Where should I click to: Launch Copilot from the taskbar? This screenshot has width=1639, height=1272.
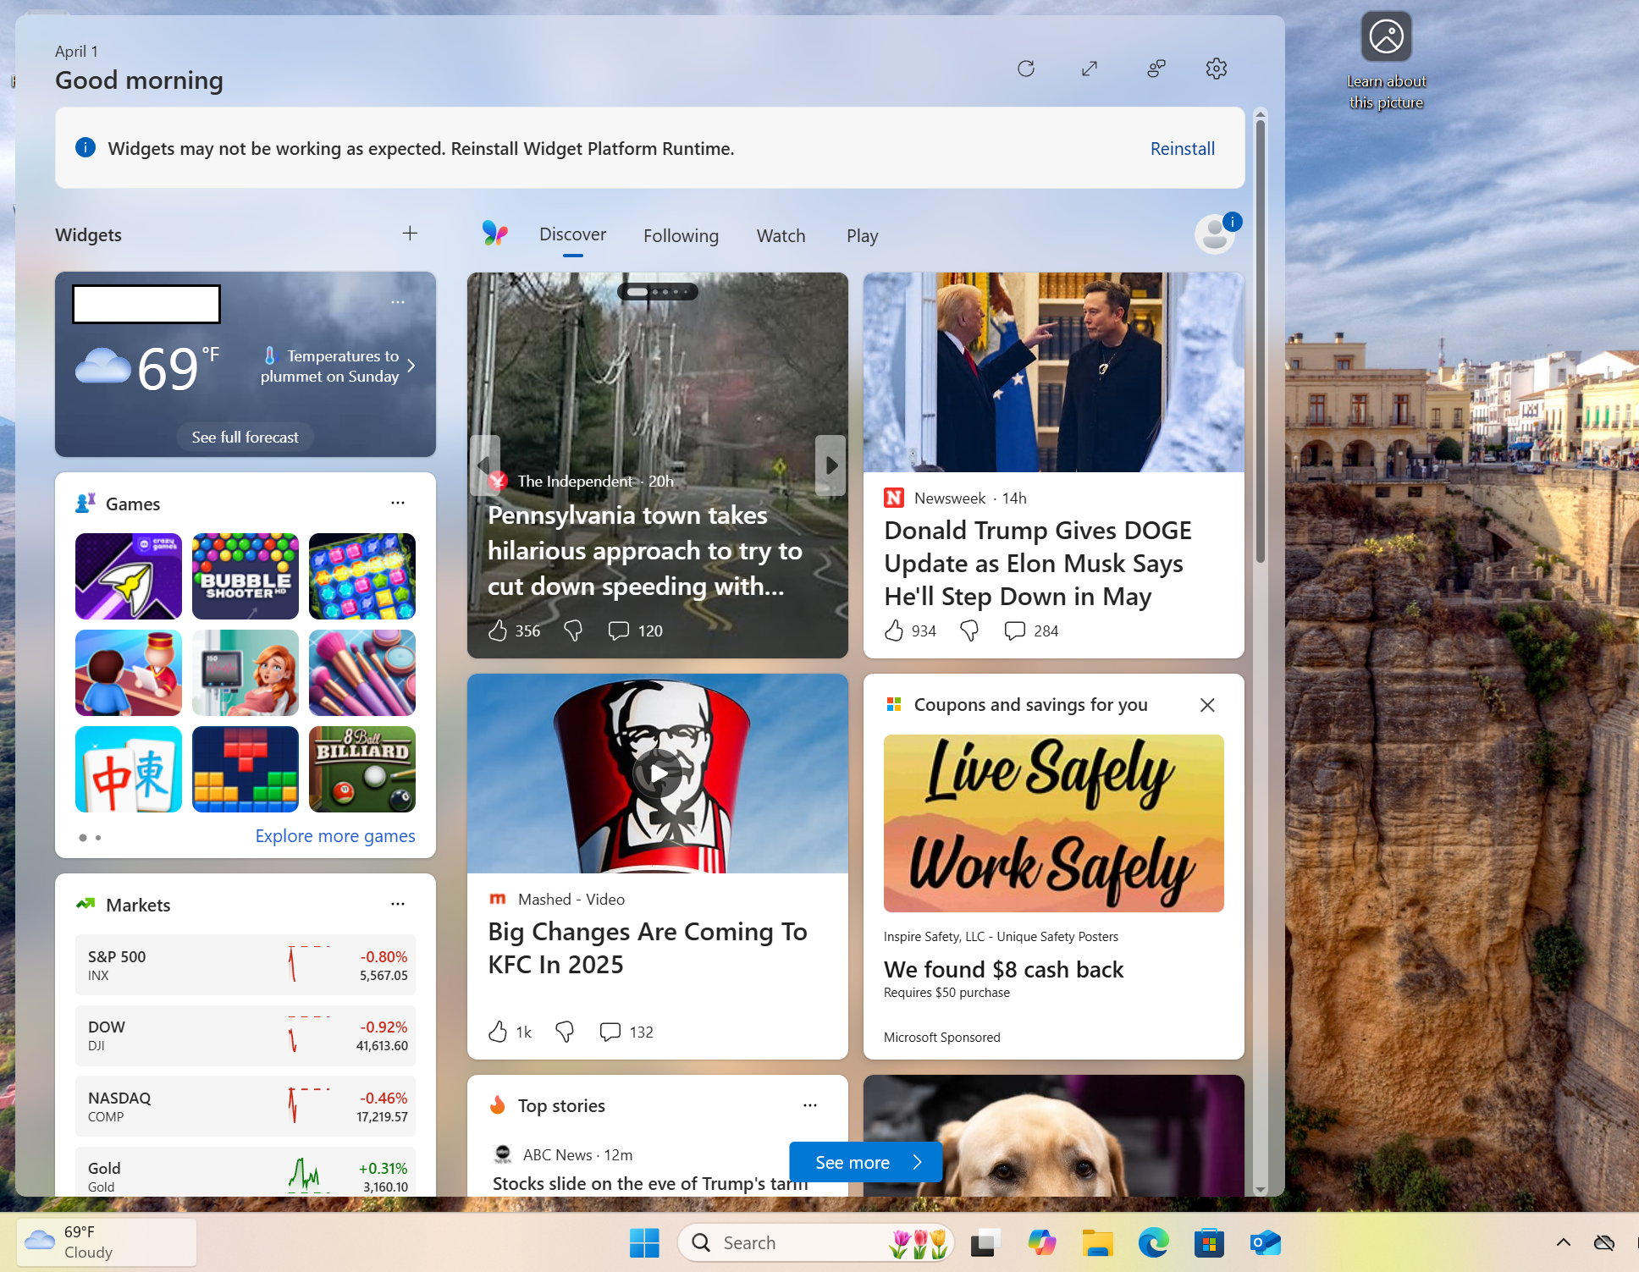click(1042, 1242)
